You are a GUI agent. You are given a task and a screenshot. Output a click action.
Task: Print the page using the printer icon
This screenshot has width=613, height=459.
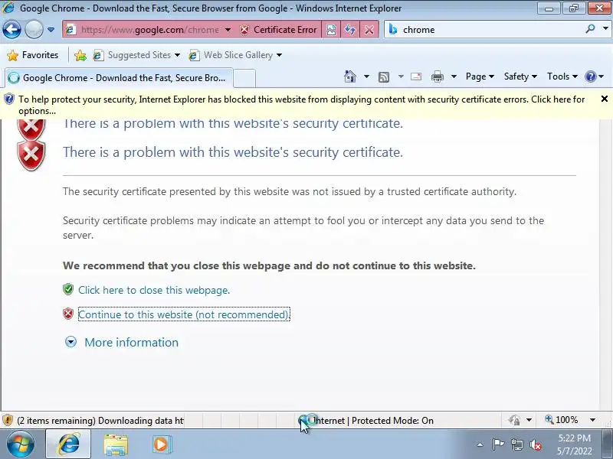[437, 77]
